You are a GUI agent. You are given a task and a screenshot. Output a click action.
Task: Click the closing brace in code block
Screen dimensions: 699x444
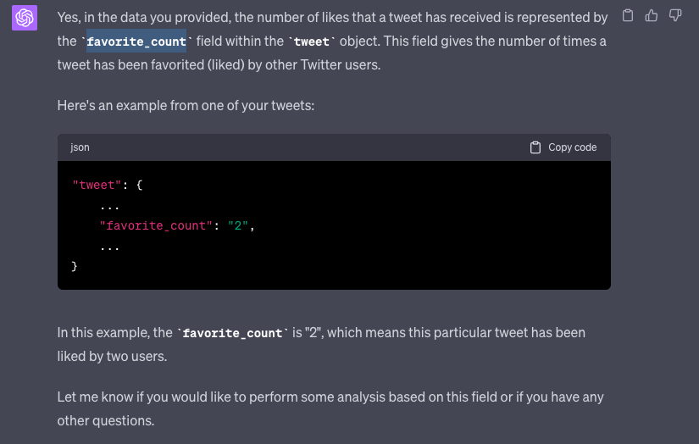pos(75,266)
